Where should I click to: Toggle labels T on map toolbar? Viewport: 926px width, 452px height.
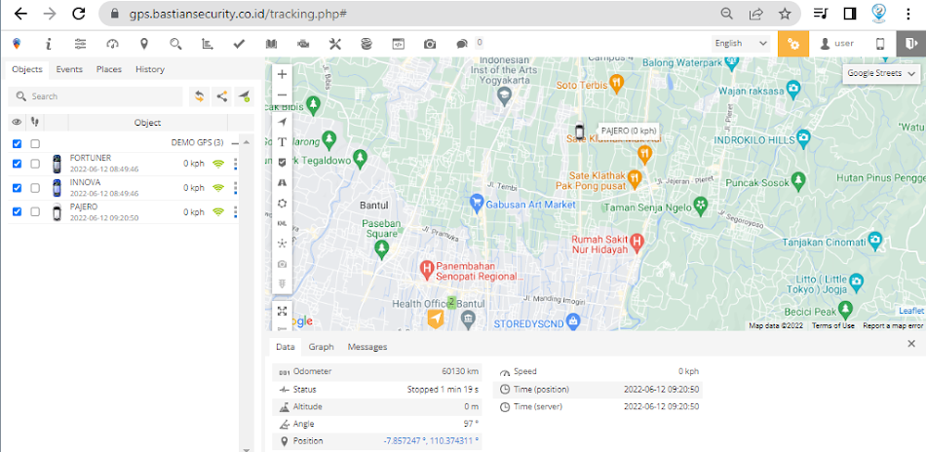click(283, 141)
